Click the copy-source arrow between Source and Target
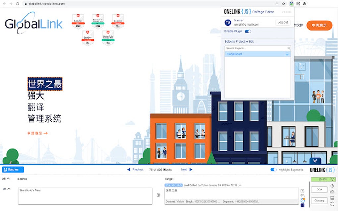 pyautogui.click(x=158, y=195)
